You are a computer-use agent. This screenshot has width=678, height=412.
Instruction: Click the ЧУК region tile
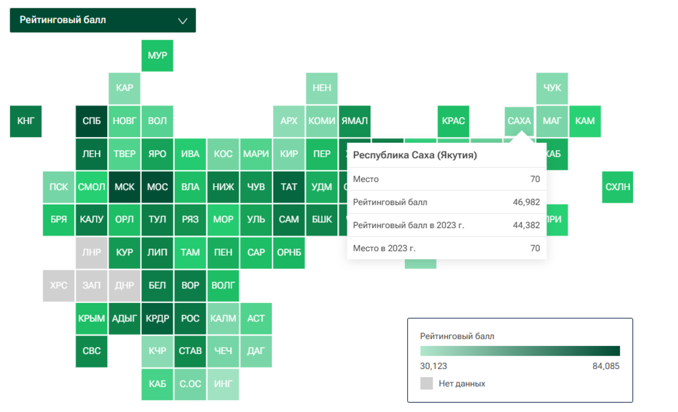[x=552, y=88]
